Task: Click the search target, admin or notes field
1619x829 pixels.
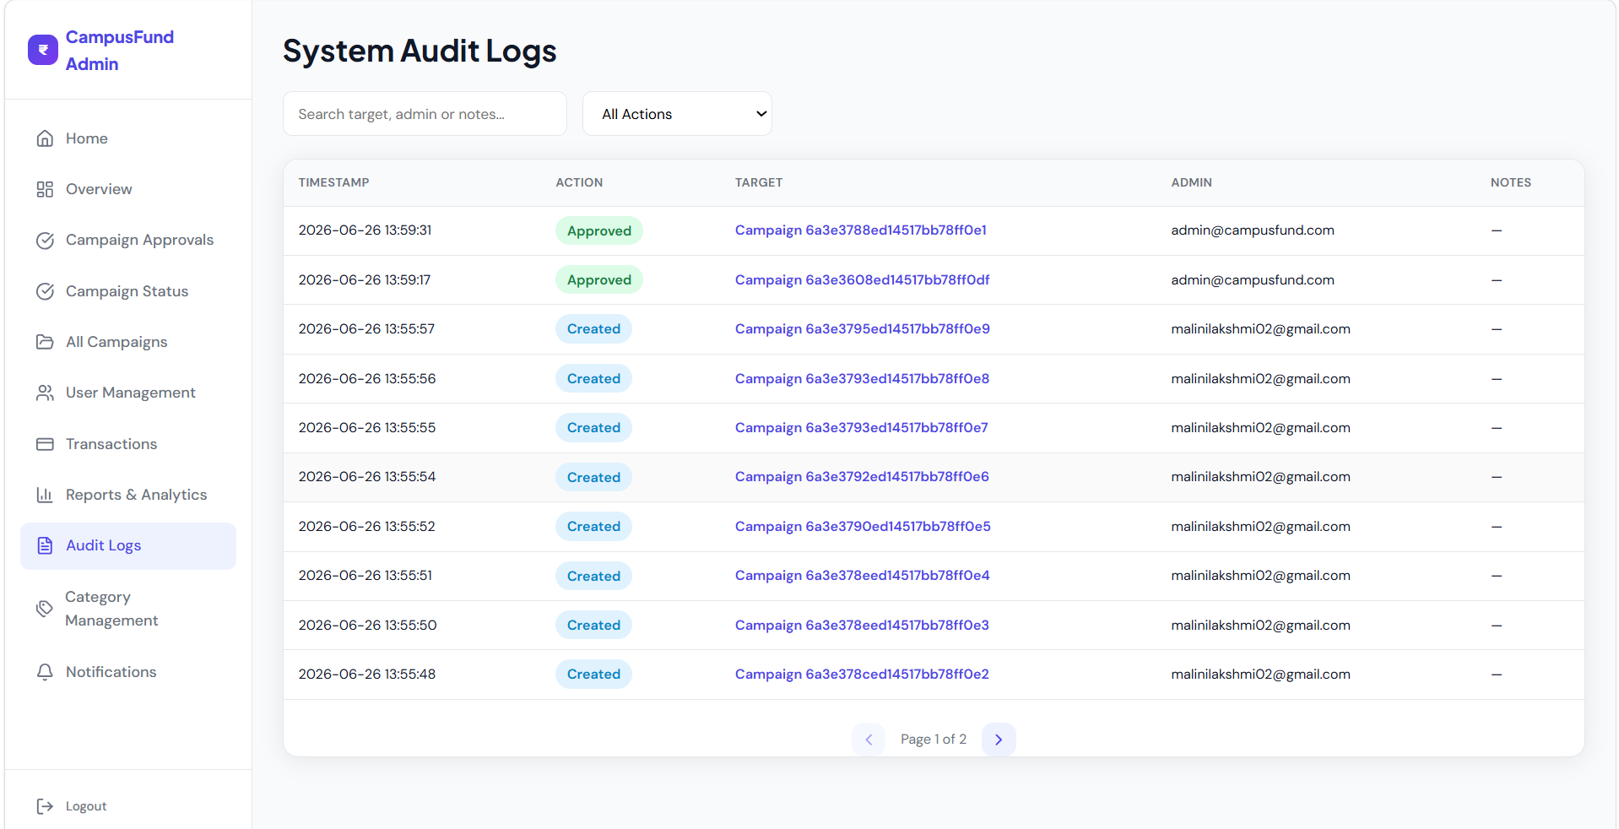Action: point(425,114)
